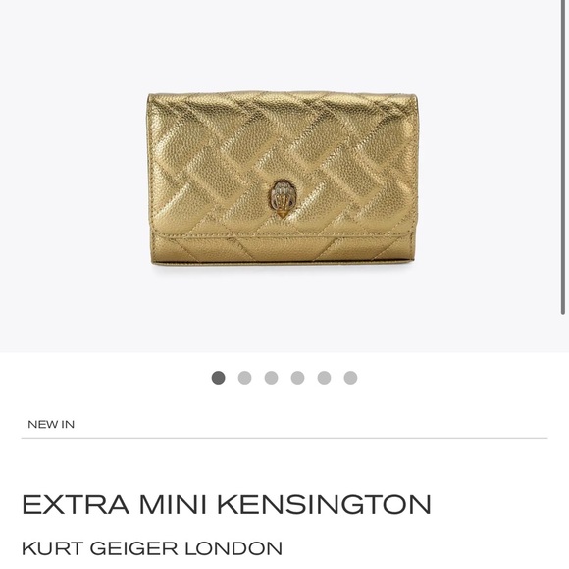Click the word MINI in the heading
The width and height of the screenshot is (569, 569).
tap(173, 505)
